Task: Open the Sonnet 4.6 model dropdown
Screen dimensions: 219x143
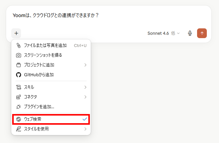Action: pyautogui.click(x=164, y=33)
